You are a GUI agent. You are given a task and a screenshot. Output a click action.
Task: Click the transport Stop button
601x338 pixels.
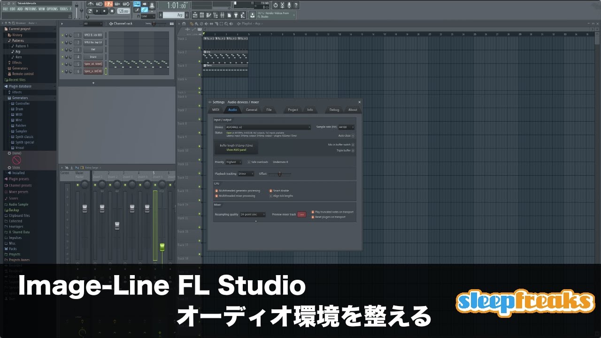coord(105,11)
